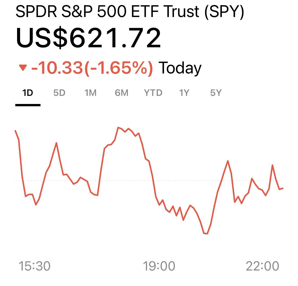
Task: View the 5Y price chart
Action: 216,93
